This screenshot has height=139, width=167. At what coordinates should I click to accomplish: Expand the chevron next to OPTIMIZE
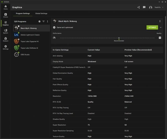(161, 27)
